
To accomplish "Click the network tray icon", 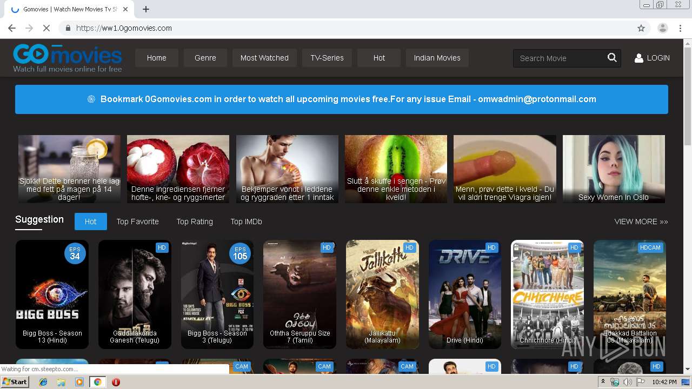I will (615, 382).
